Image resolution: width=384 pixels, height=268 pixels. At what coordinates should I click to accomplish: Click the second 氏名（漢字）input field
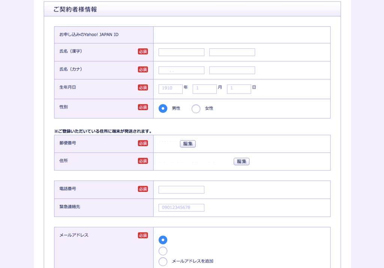pyautogui.click(x=232, y=52)
